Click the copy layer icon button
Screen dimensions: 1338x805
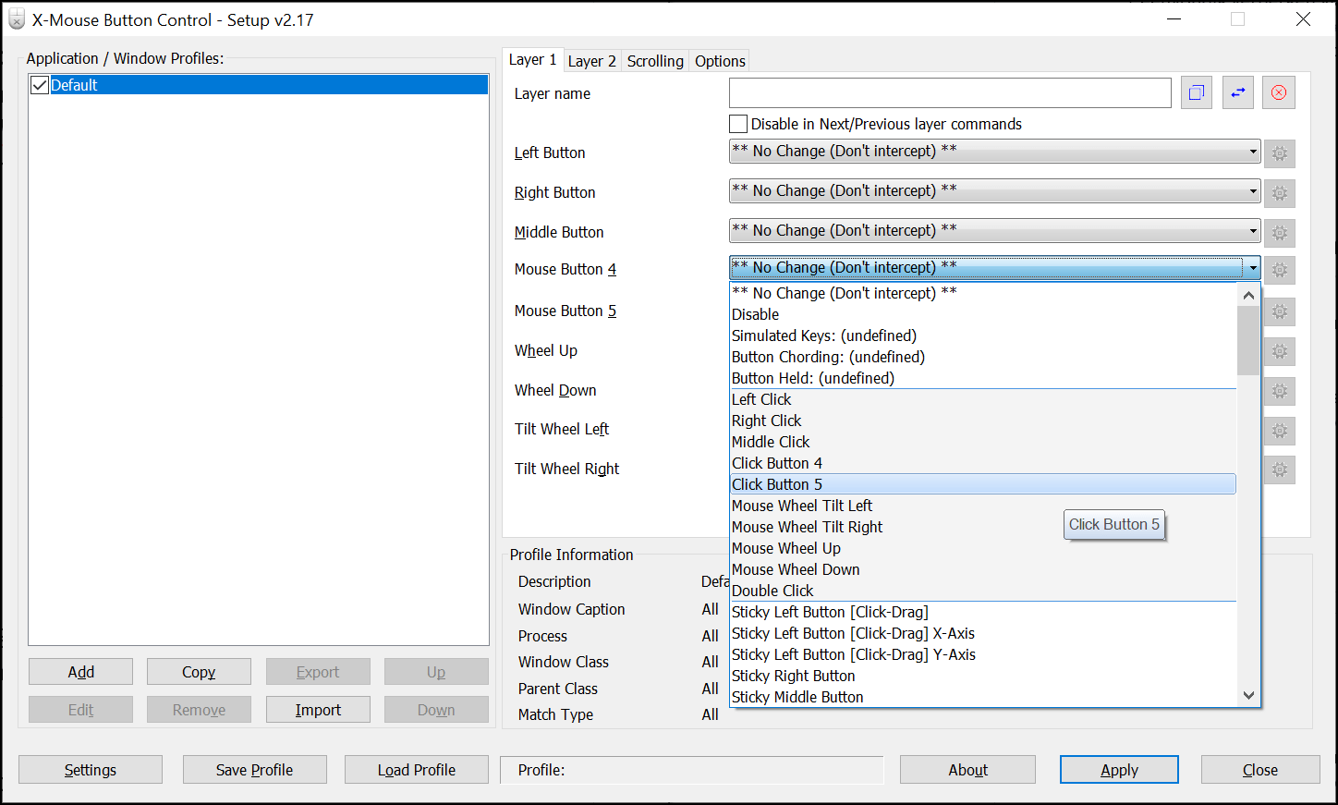coord(1196,92)
